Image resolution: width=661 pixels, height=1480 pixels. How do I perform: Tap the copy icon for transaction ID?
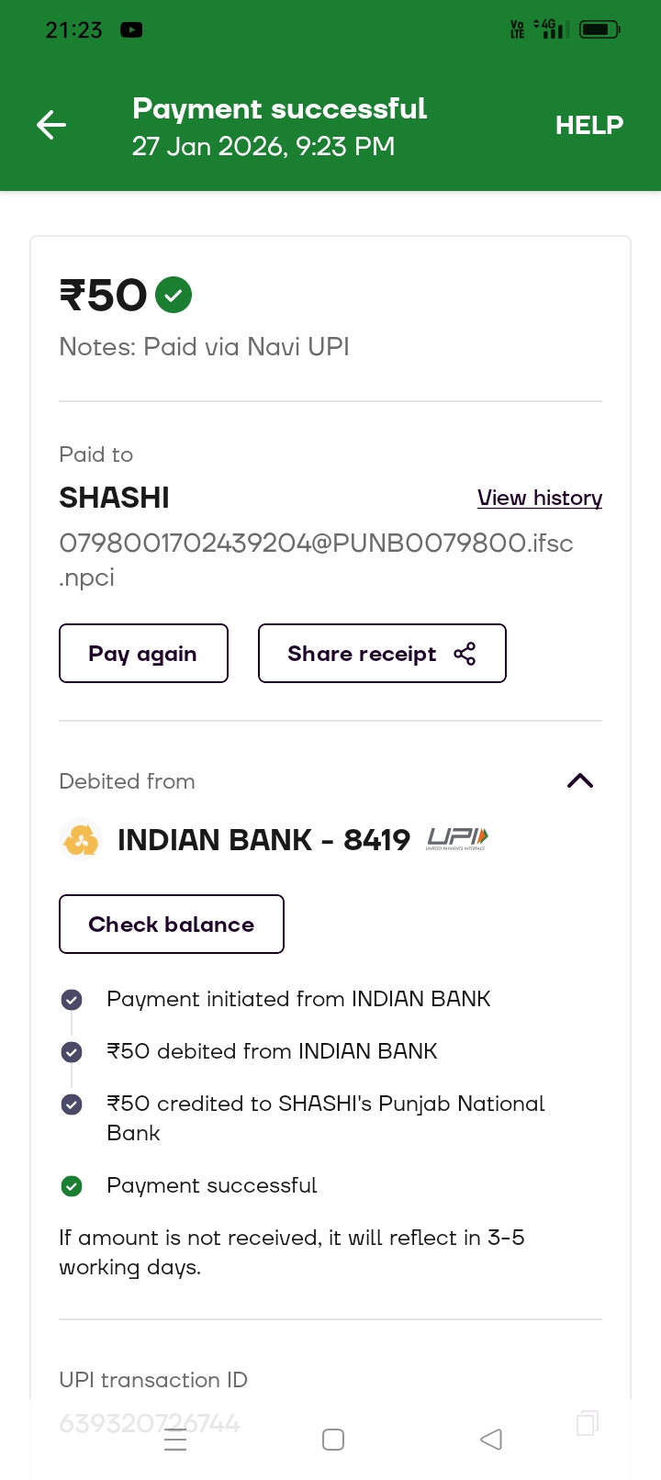(x=587, y=1422)
